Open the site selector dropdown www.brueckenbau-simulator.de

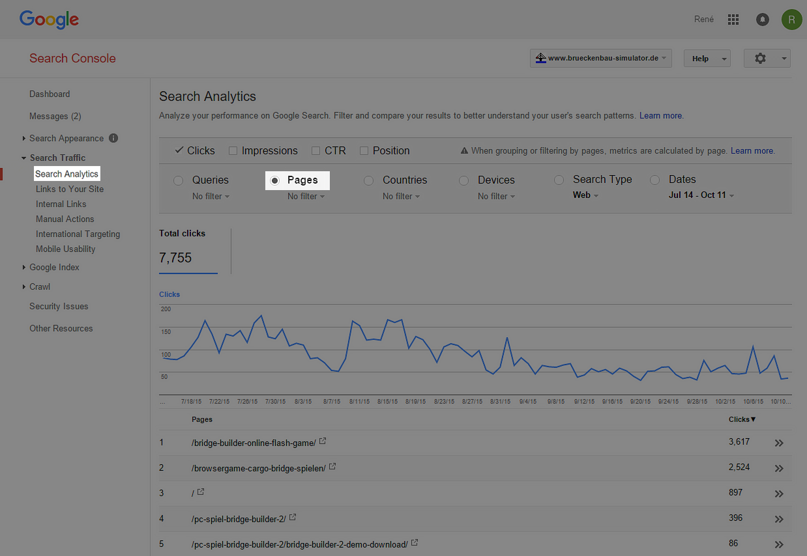point(601,59)
